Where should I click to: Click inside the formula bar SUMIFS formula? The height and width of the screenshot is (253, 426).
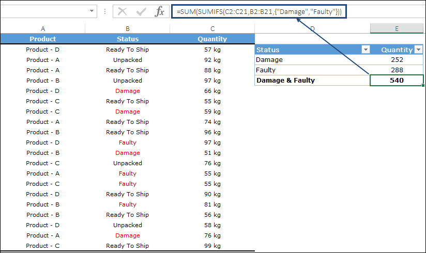259,12
